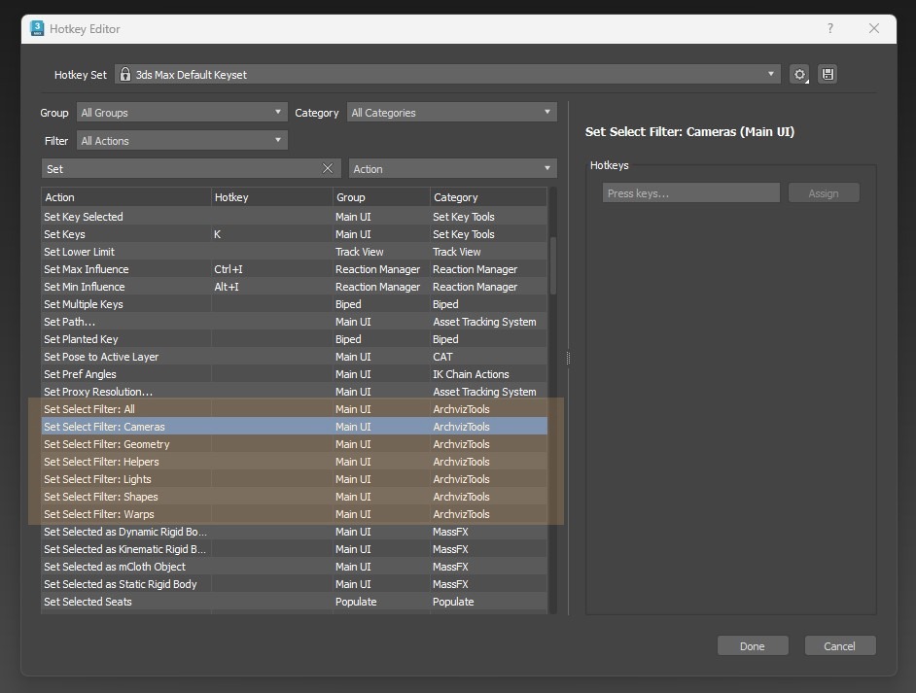Image resolution: width=916 pixels, height=693 pixels.
Task: Open the search-by Action dropdown
Action: (451, 169)
